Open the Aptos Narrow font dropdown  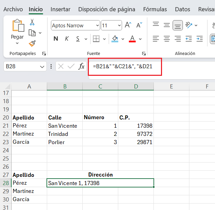click(97, 26)
